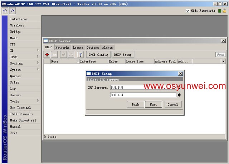
Task: Open Mesh in the sidebar menu
Action: [x=24, y=38]
